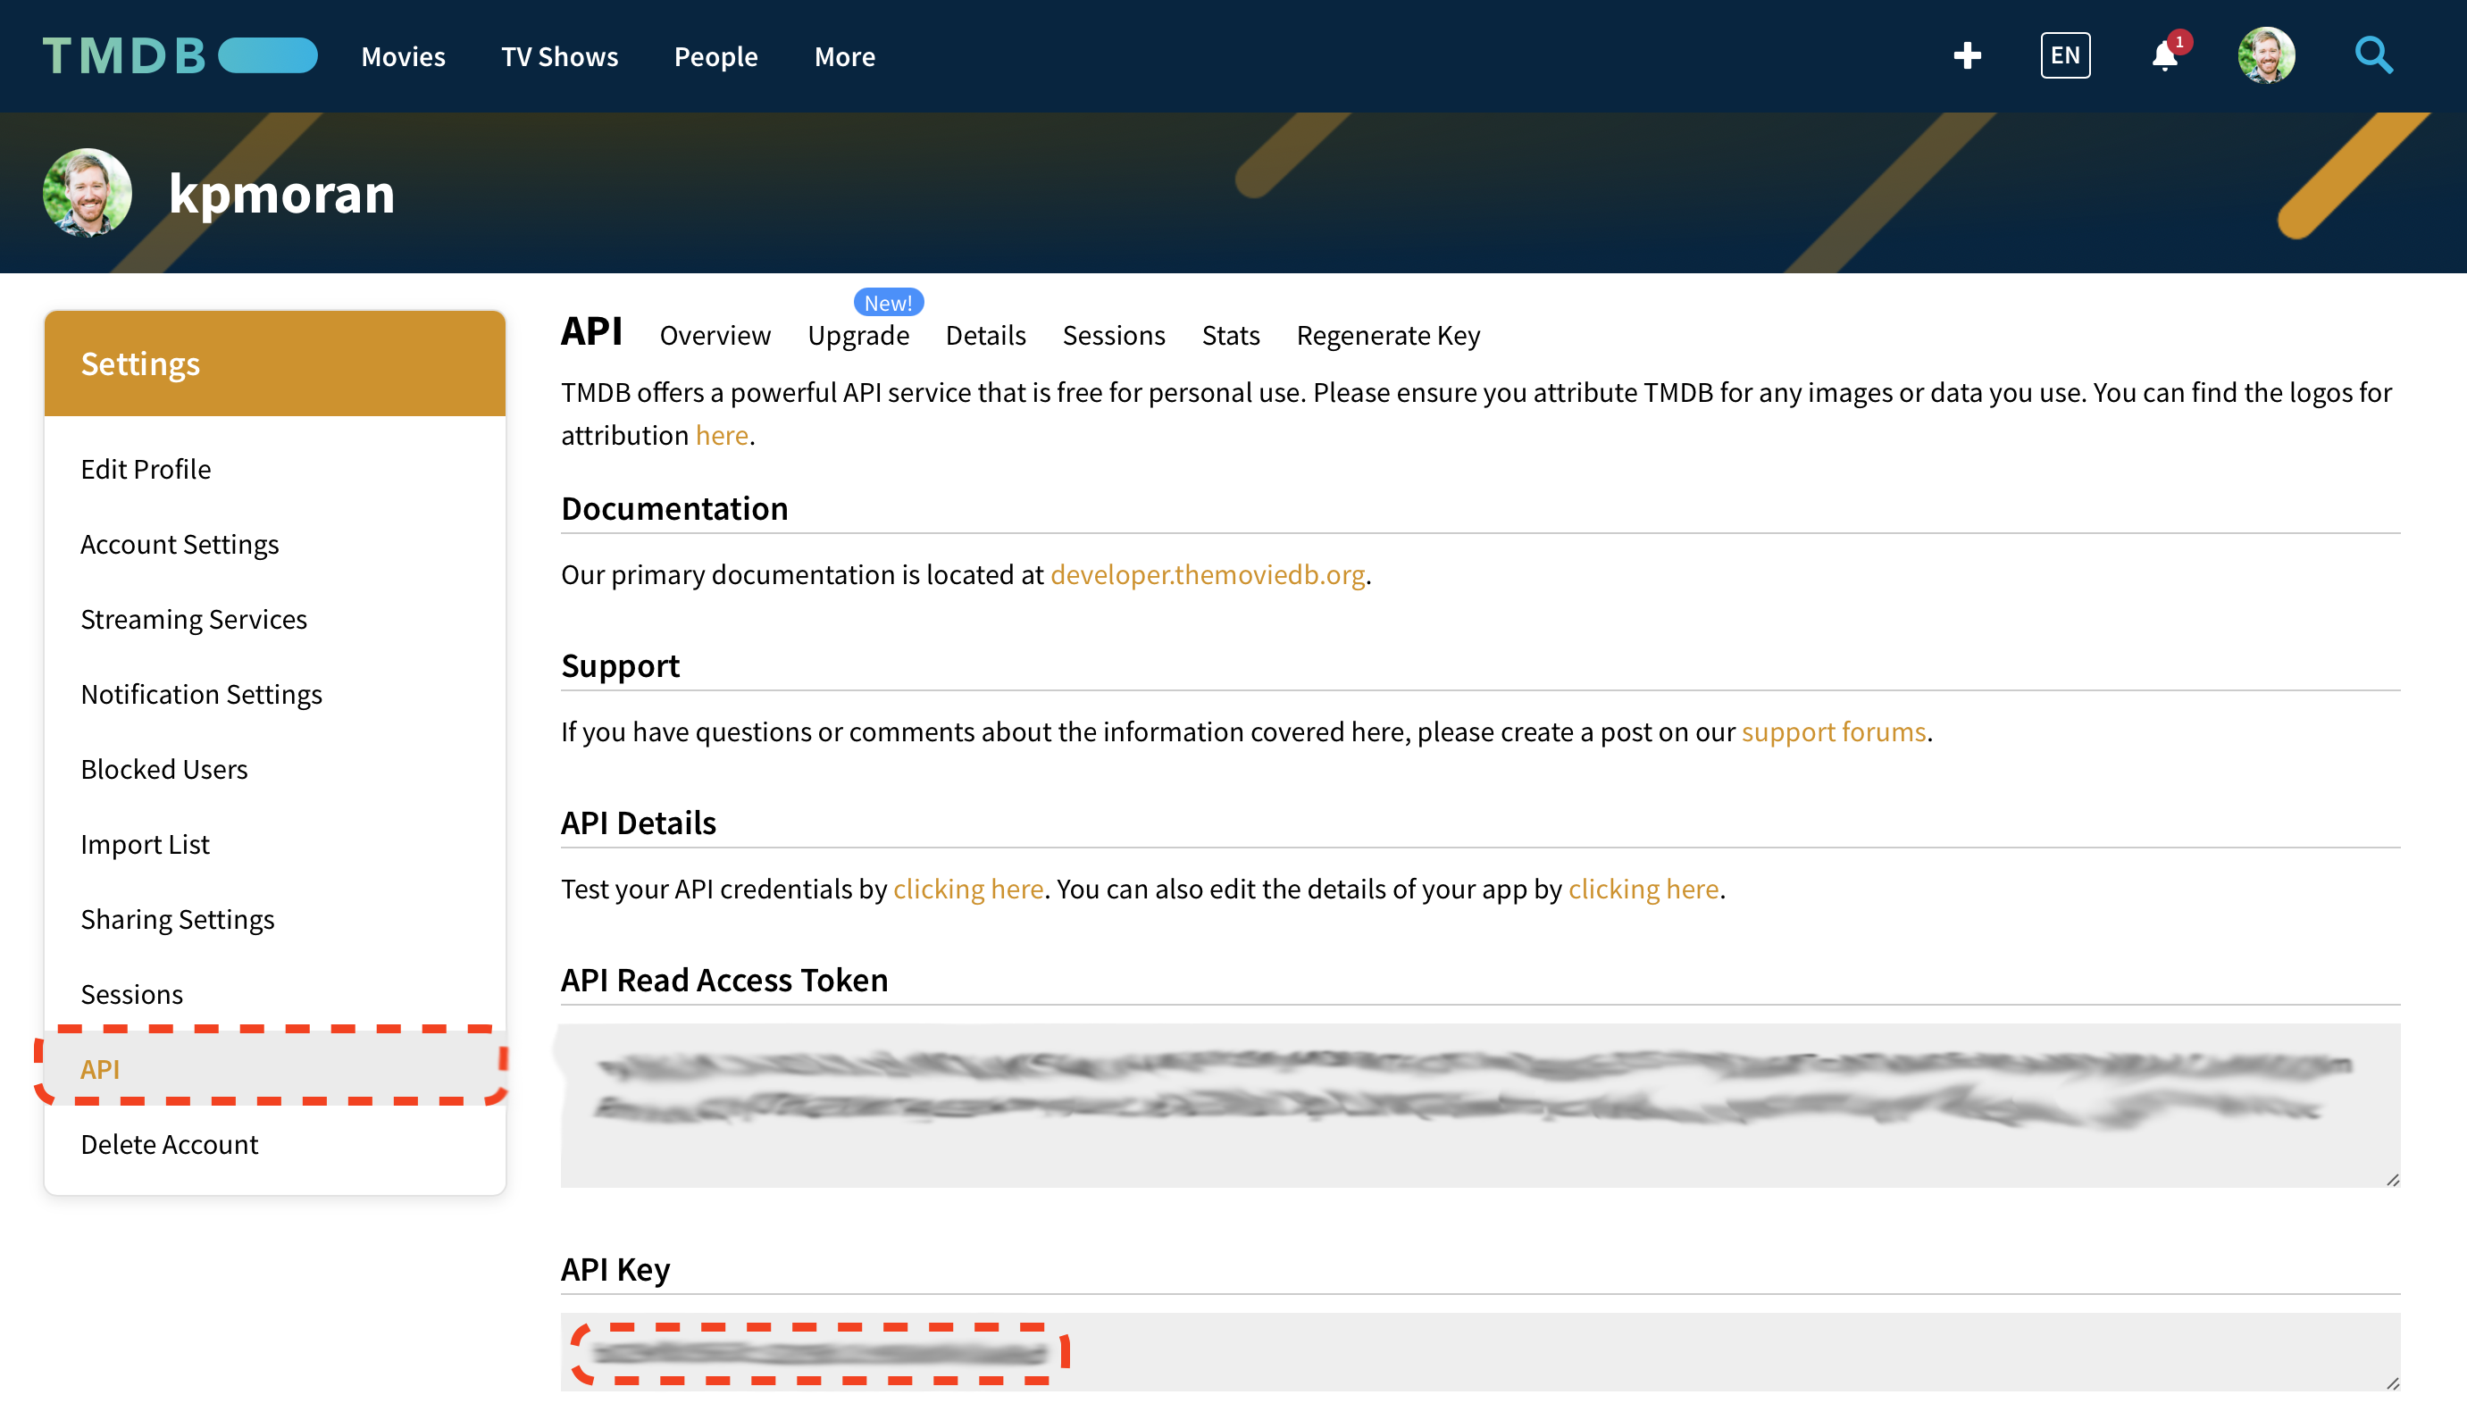
Task: Click the Delete Account option
Action: [x=169, y=1144]
